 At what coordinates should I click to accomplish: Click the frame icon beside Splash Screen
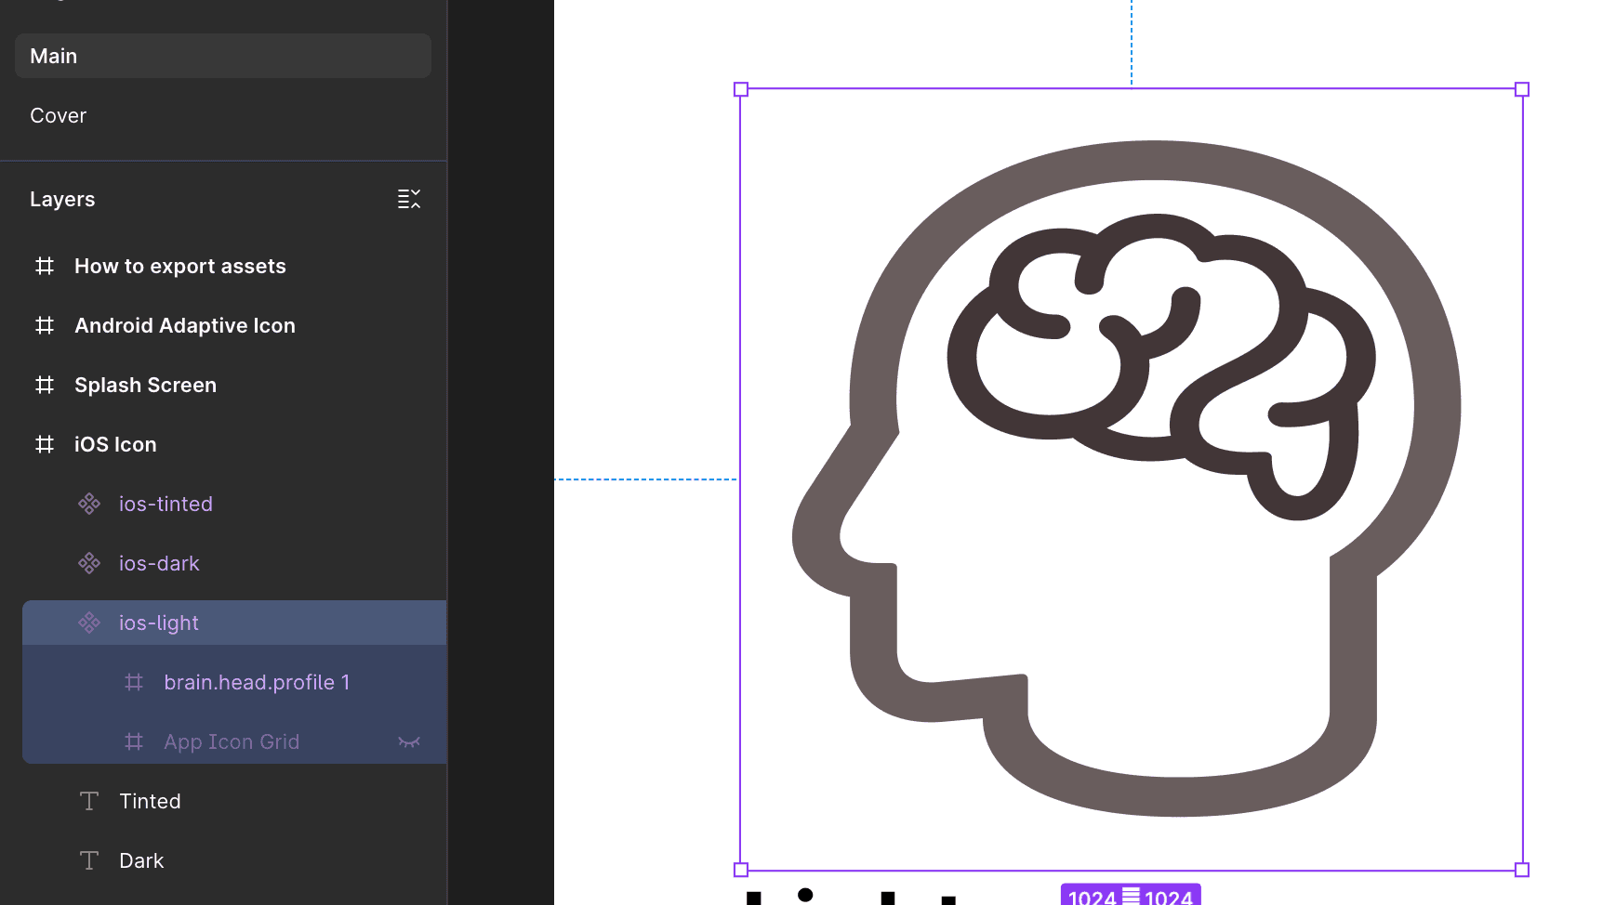(x=45, y=385)
